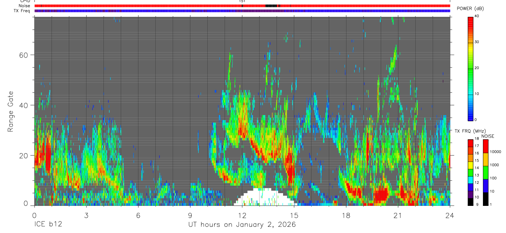Viewport: 506px width, 233px height.
Task: Click the green swatch of NOISE colorbar
Action: pos(485,173)
